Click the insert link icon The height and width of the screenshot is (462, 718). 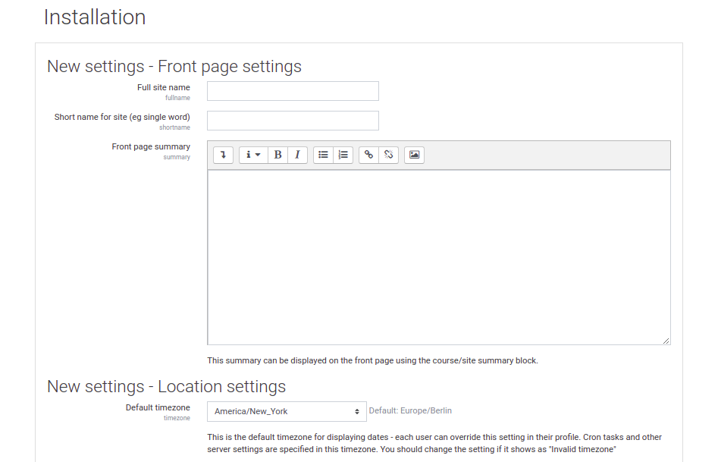[368, 155]
